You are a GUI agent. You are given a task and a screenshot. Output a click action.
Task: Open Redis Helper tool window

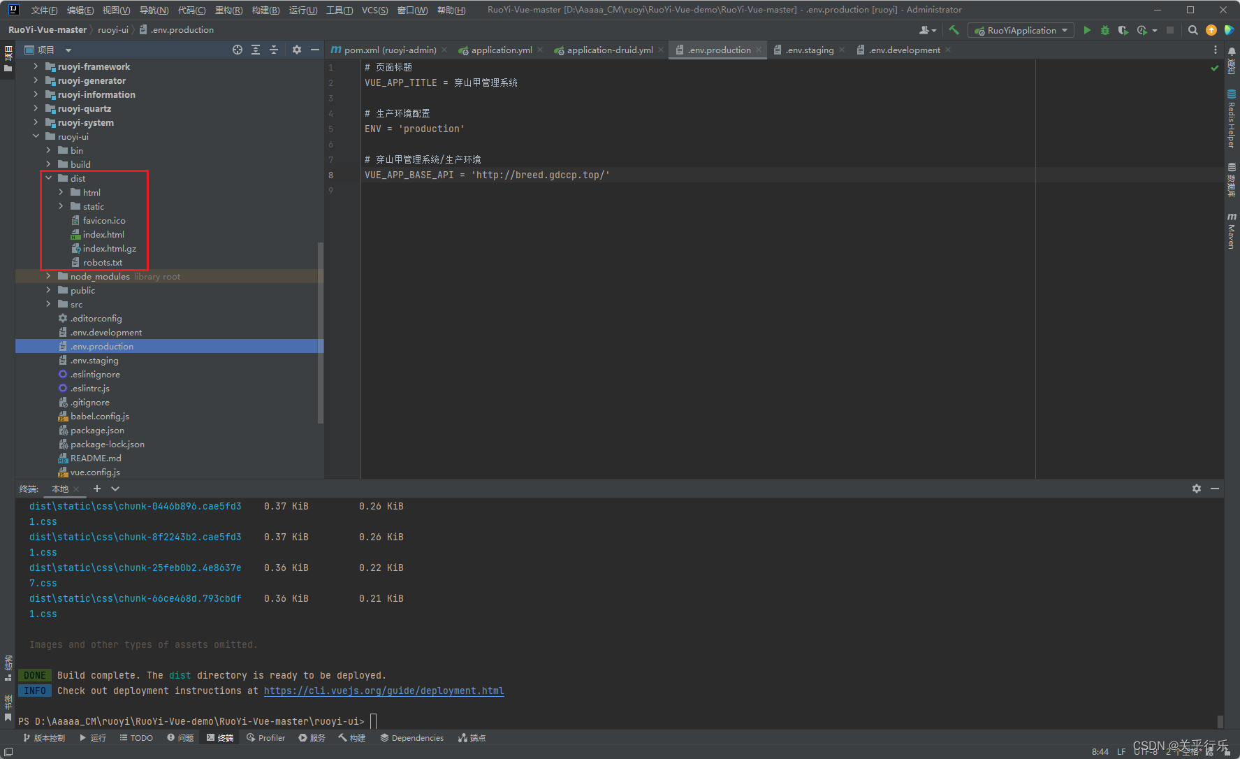point(1232,119)
